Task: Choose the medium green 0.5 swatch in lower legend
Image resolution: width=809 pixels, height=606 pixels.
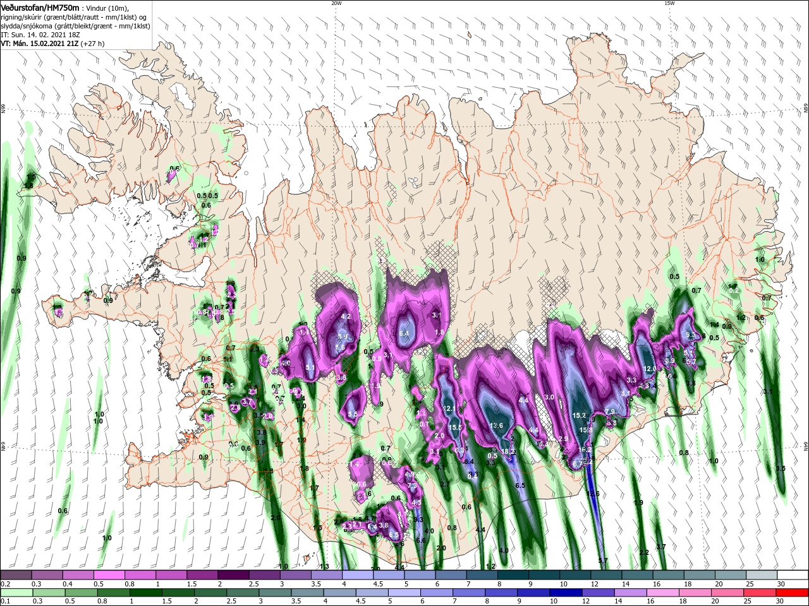Action: (x=81, y=593)
